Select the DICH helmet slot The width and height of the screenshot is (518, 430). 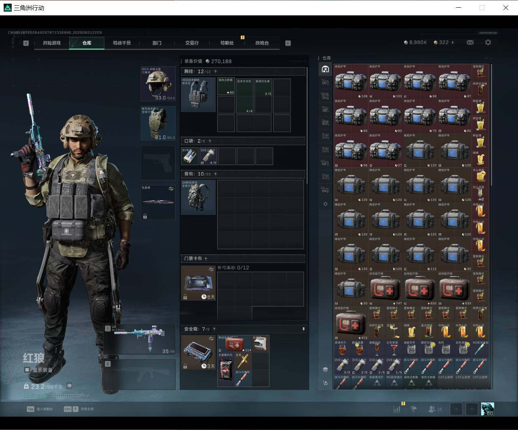tap(158, 84)
